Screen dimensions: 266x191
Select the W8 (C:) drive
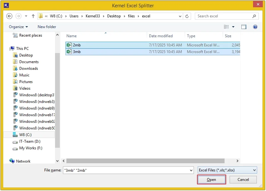[29, 135]
